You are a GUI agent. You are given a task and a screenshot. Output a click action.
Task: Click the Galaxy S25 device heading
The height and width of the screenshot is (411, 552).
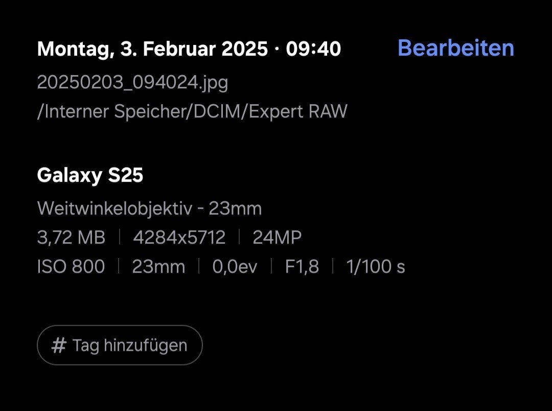(x=90, y=175)
